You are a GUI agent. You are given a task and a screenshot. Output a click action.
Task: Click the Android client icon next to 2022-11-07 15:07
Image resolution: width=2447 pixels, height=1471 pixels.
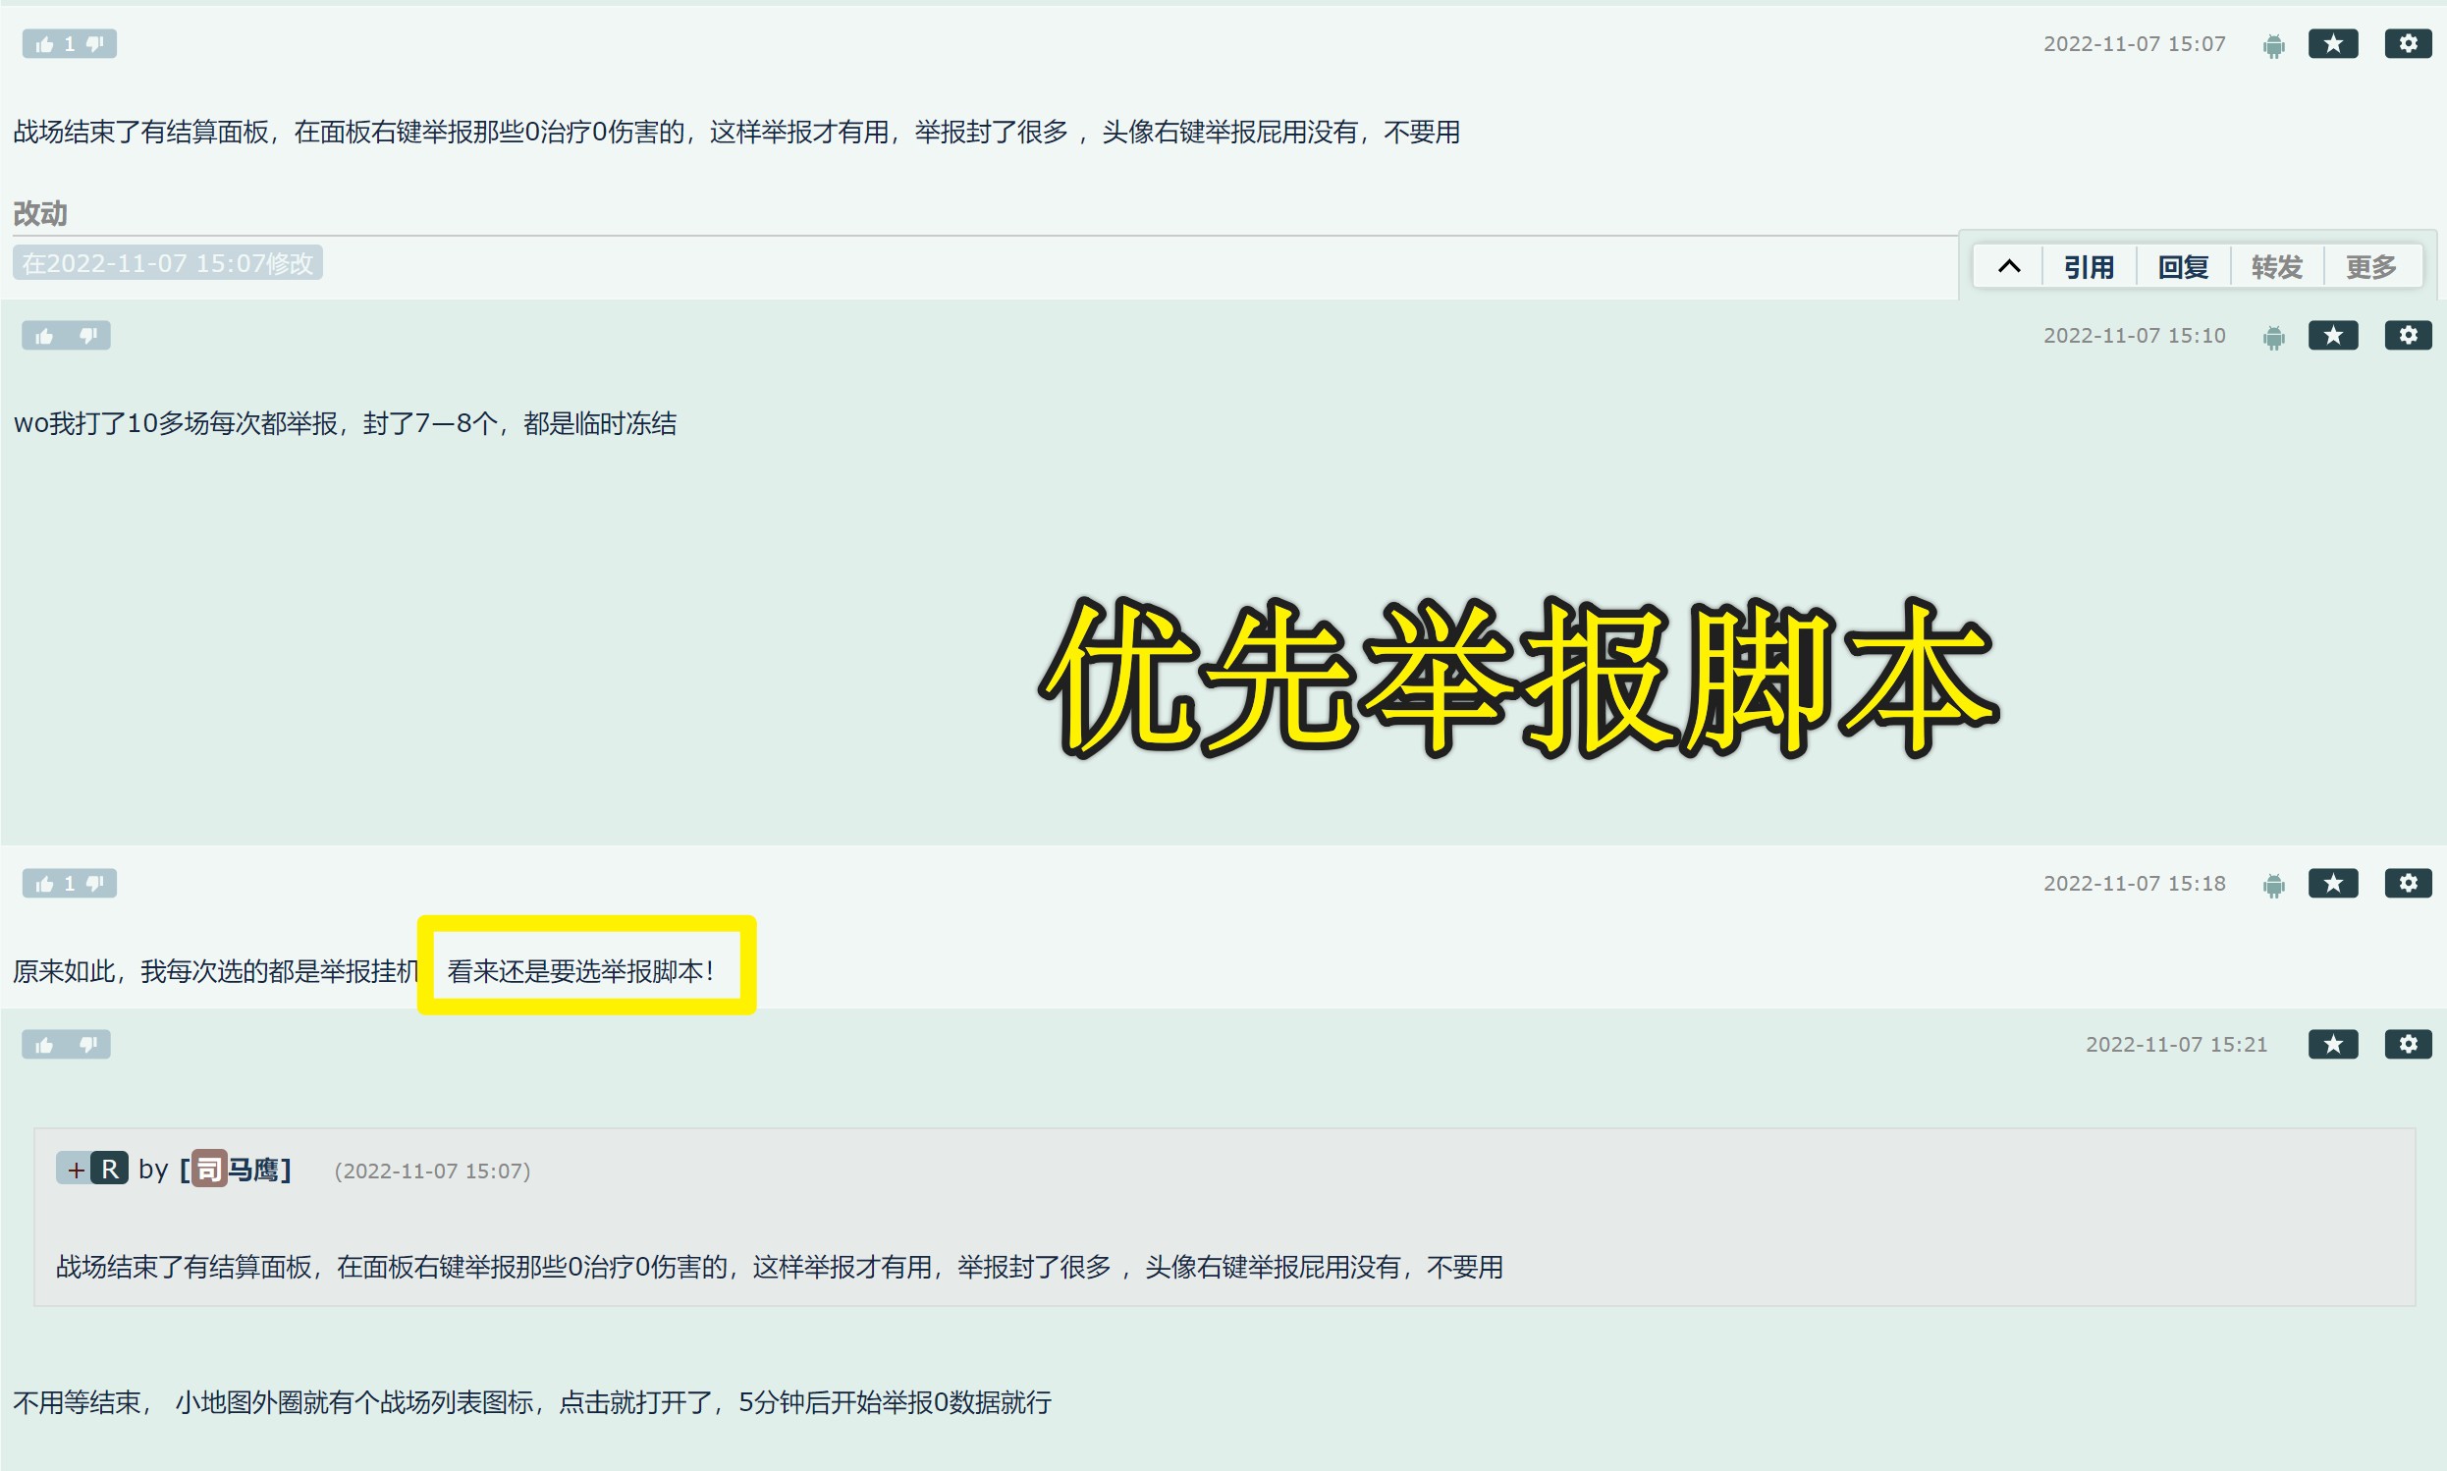point(2273,43)
